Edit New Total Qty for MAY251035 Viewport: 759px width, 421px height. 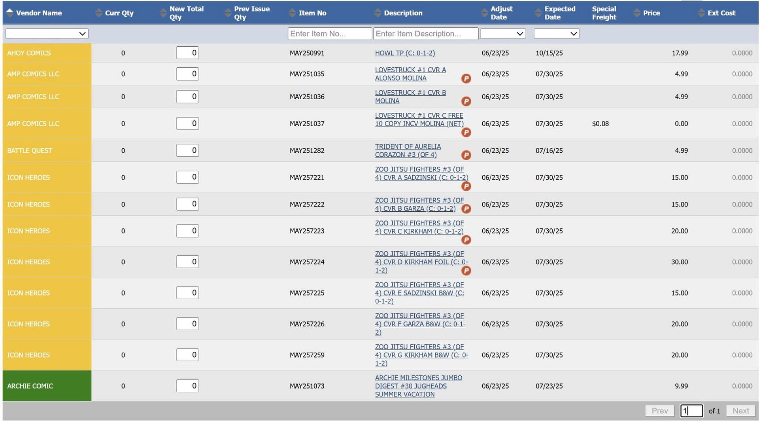(x=187, y=74)
